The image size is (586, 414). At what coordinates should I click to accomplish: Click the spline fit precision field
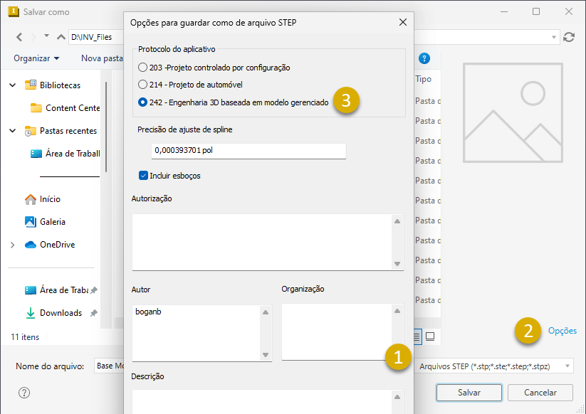pos(248,151)
